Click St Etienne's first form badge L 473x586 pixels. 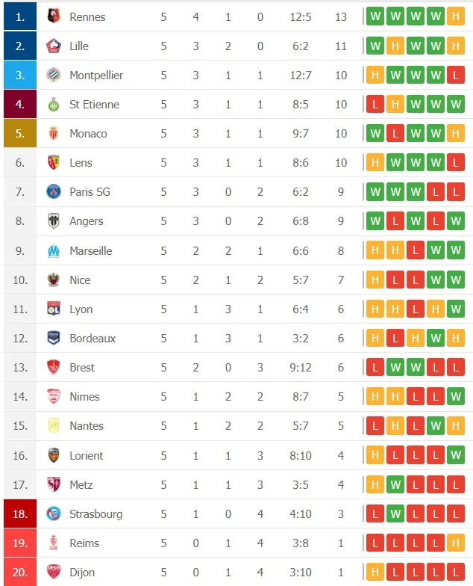375,105
